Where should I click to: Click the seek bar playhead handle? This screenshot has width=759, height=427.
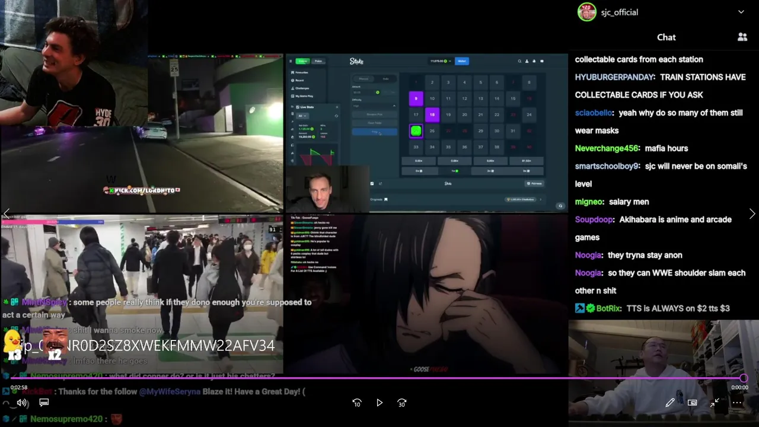(744, 378)
